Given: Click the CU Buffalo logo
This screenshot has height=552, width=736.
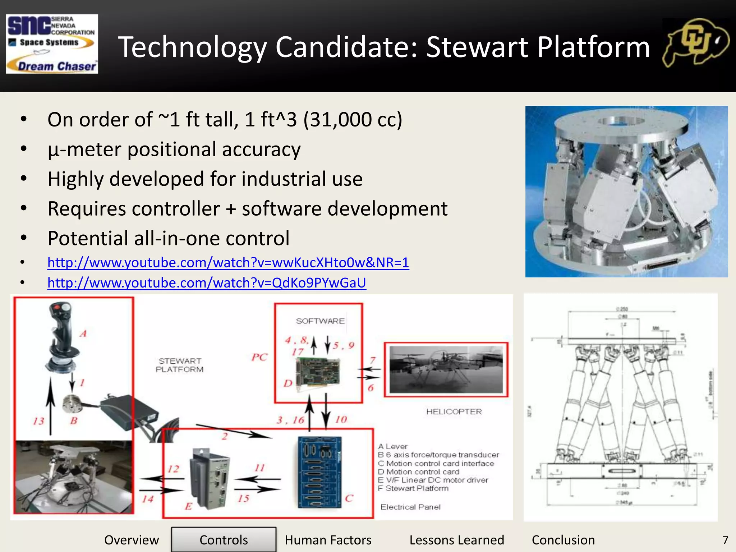Looking at the screenshot, I should coord(696,43).
